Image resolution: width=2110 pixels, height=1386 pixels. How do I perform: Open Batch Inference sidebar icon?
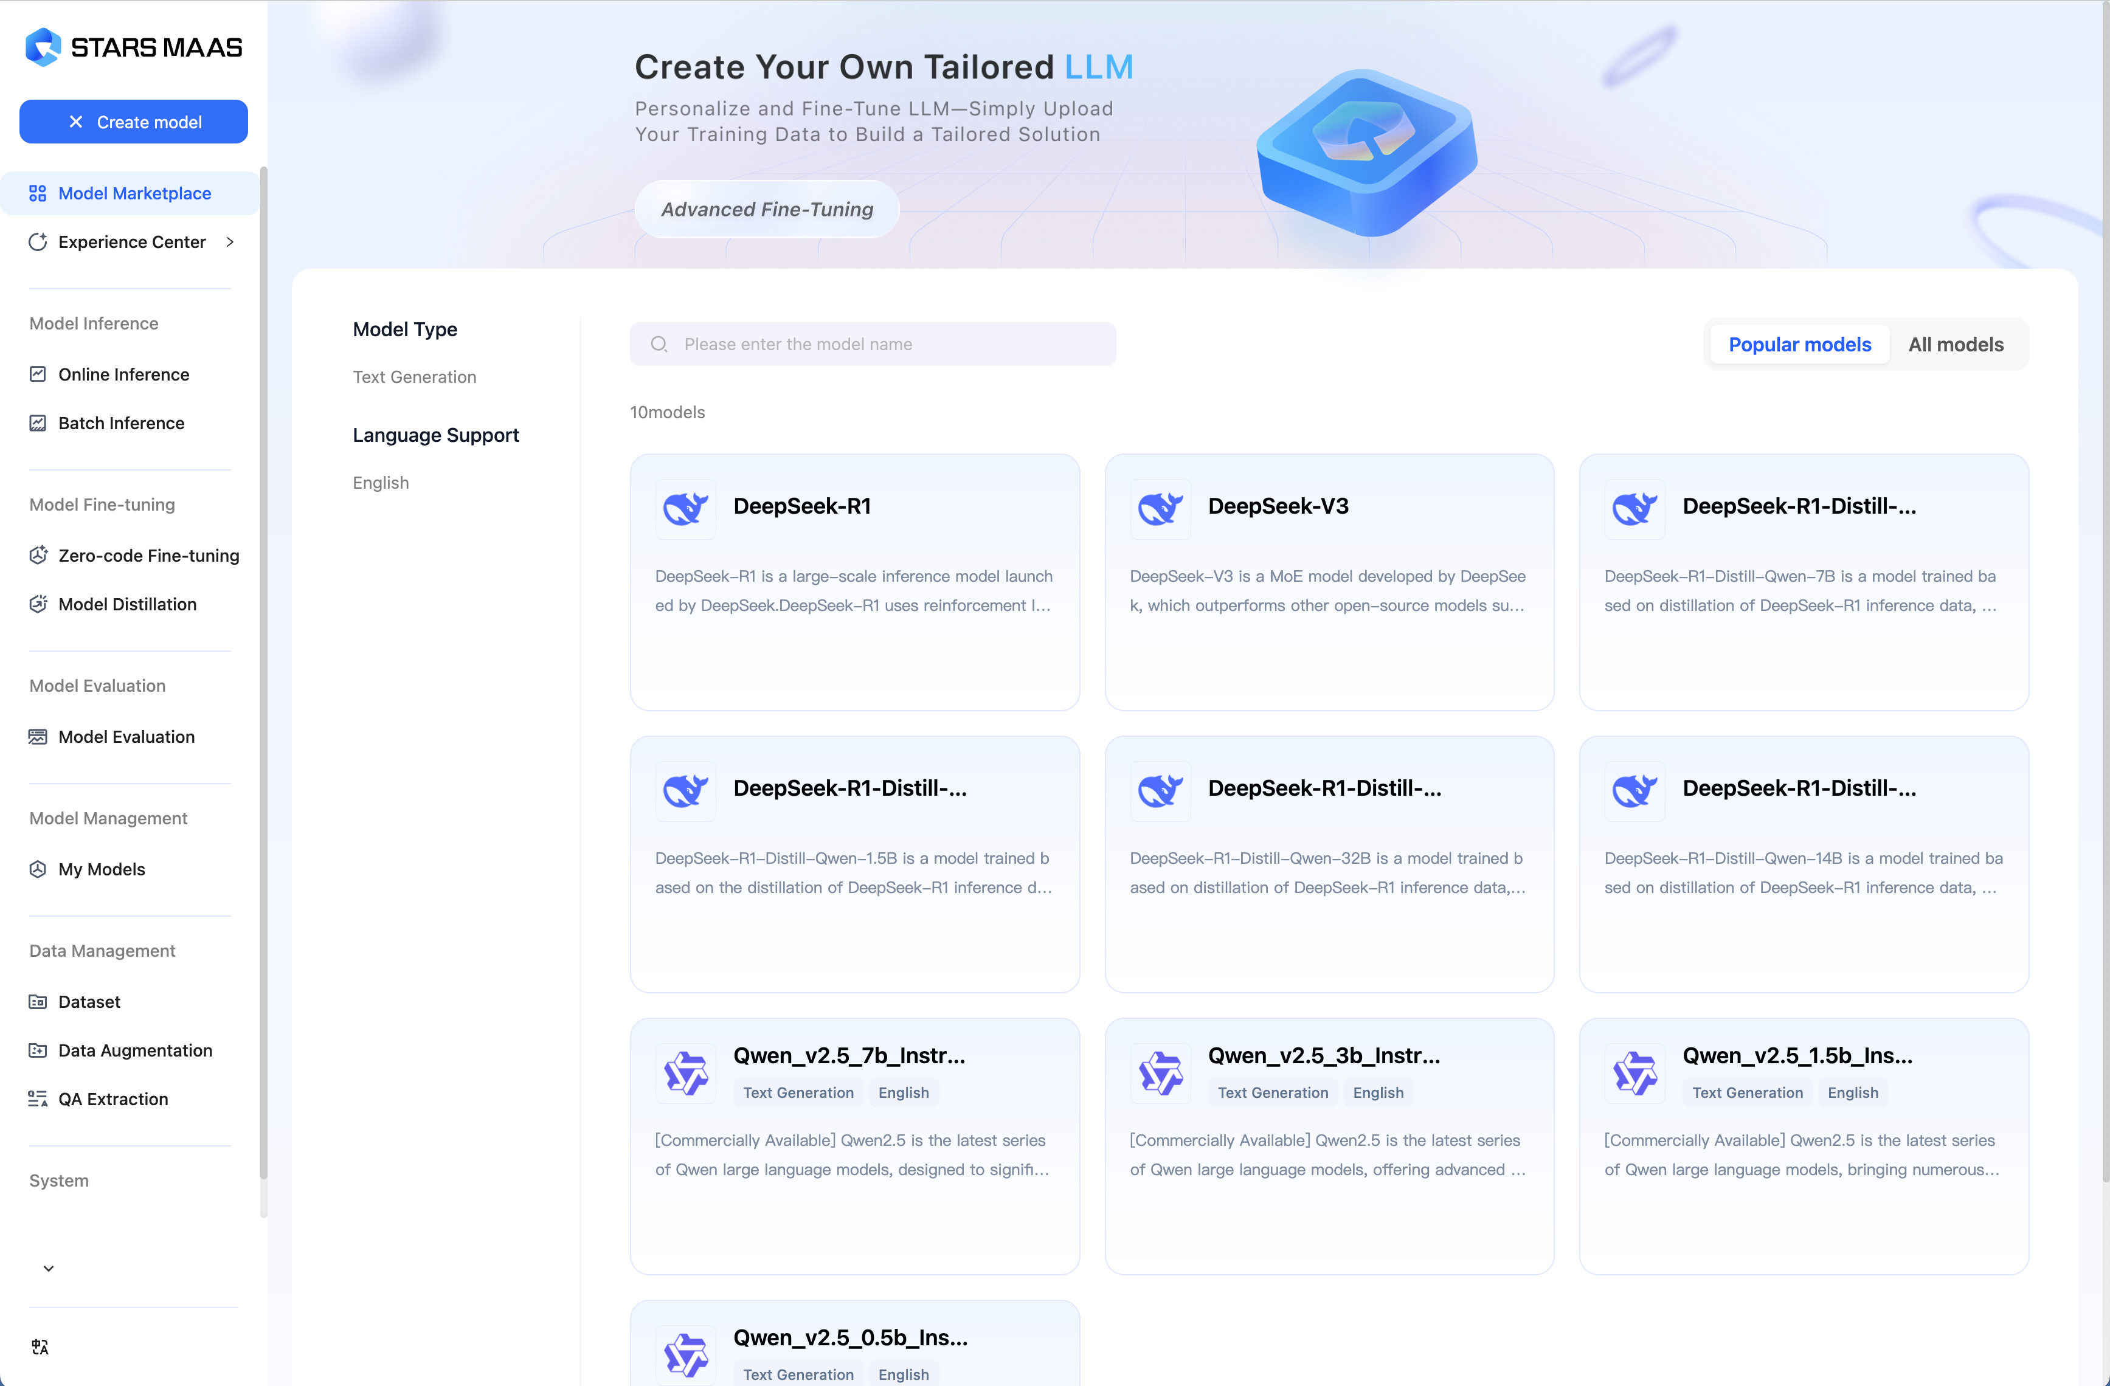[37, 422]
